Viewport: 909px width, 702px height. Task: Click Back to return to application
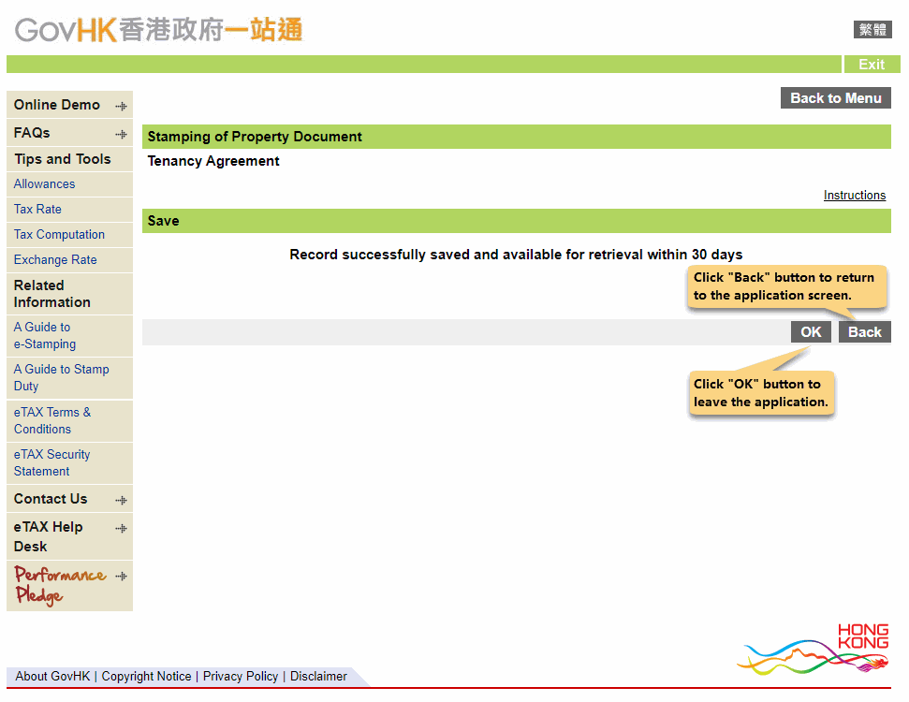[x=864, y=332]
